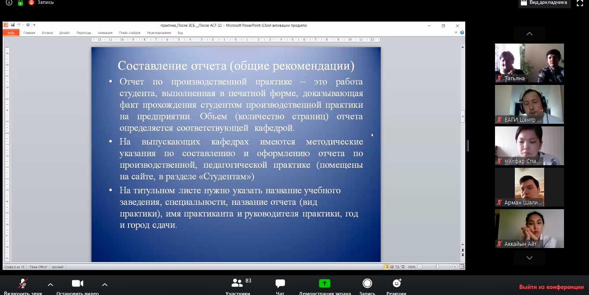Viewport: 589px width, 295px height.
Task: Click the Запись record icon in toolbar
Action: (367, 284)
